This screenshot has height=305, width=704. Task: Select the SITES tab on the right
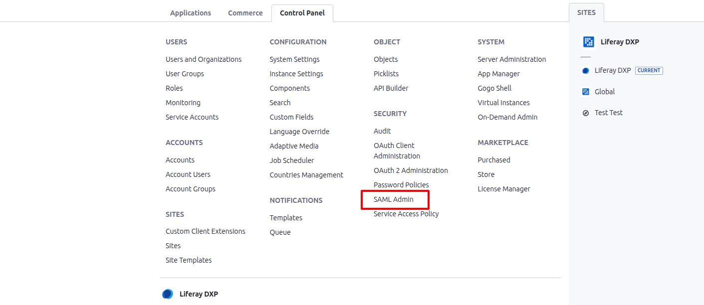point(586,12)
